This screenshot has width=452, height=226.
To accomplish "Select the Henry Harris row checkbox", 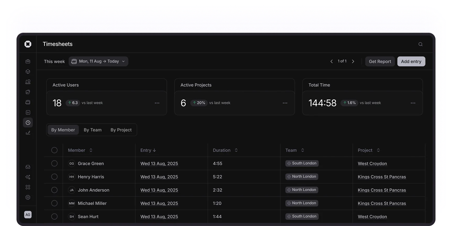I will pos(54,177).
